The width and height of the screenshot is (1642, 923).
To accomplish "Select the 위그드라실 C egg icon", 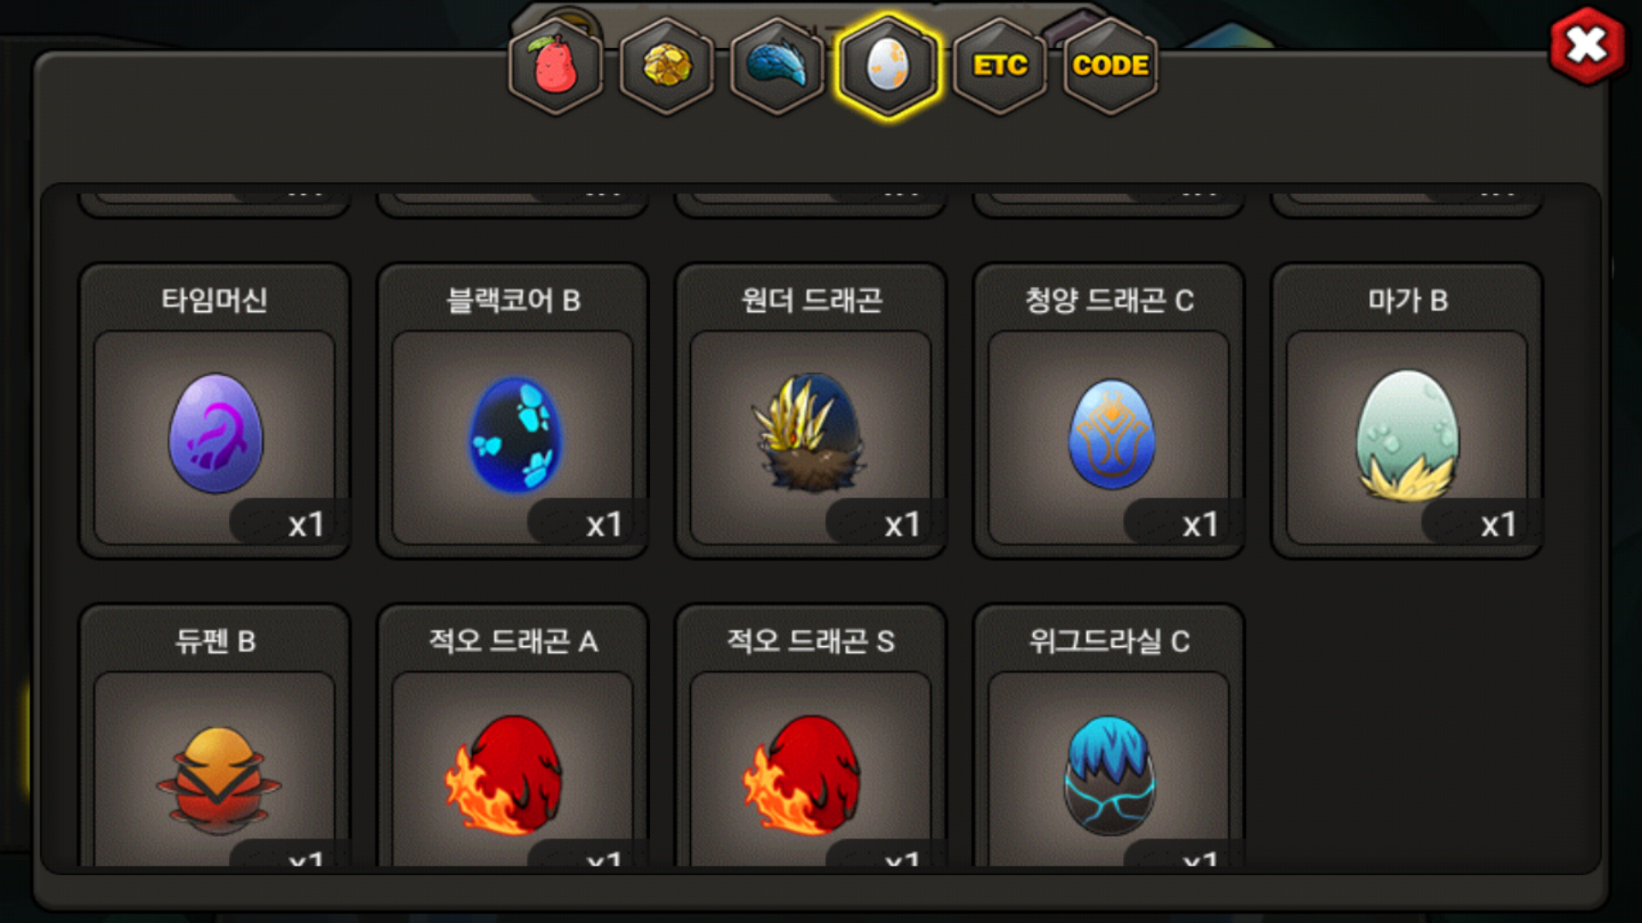I will pyautogui.click(x=1109, y=775).
